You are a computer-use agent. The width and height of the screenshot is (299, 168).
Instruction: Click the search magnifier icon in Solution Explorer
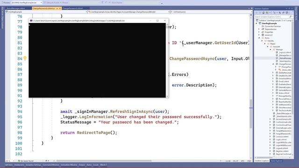[x=291, y=17]
